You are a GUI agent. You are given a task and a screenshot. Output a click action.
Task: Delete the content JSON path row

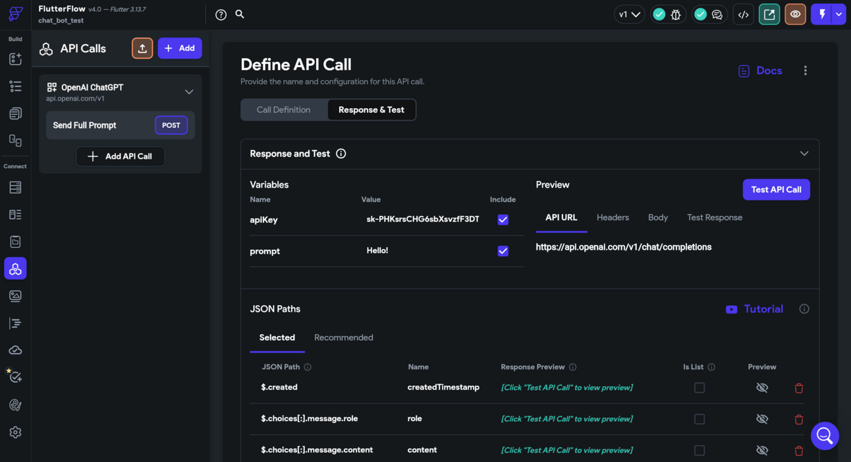799,451
